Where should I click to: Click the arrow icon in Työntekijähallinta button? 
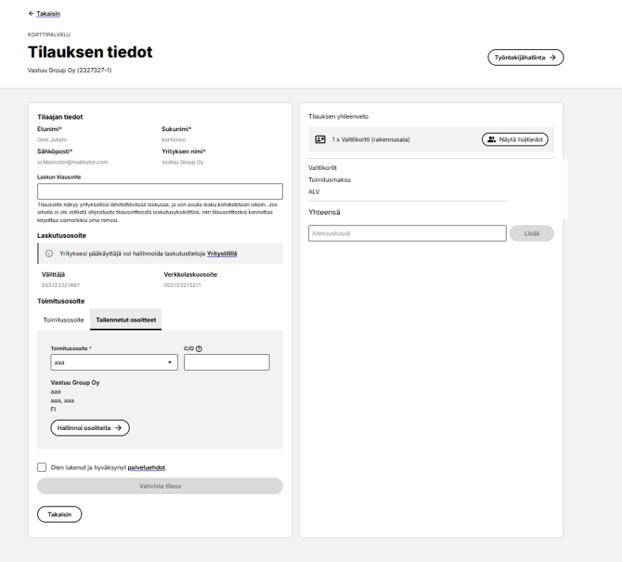pos(553,58)
